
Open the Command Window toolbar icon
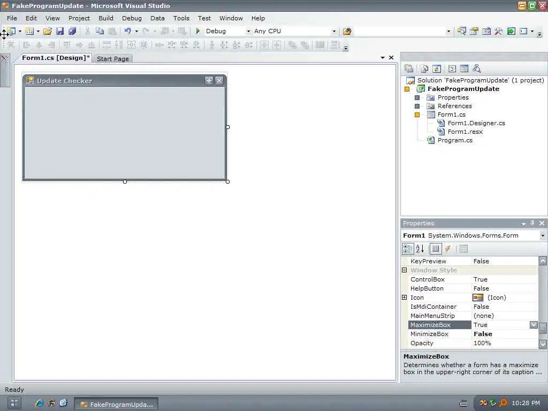click(x=523, y=31)
